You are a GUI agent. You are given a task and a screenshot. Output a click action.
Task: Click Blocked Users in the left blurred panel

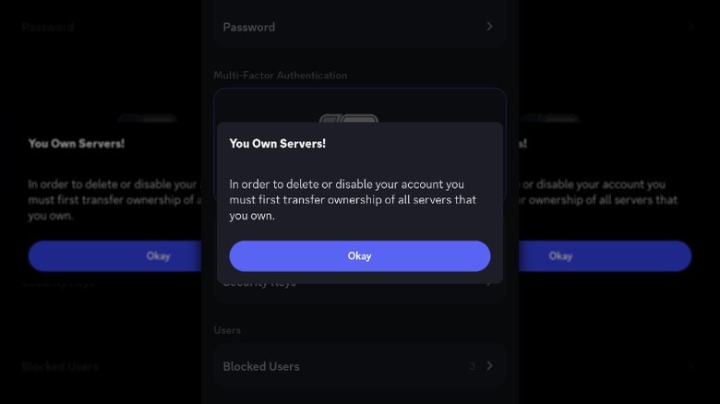pos(60,366)
